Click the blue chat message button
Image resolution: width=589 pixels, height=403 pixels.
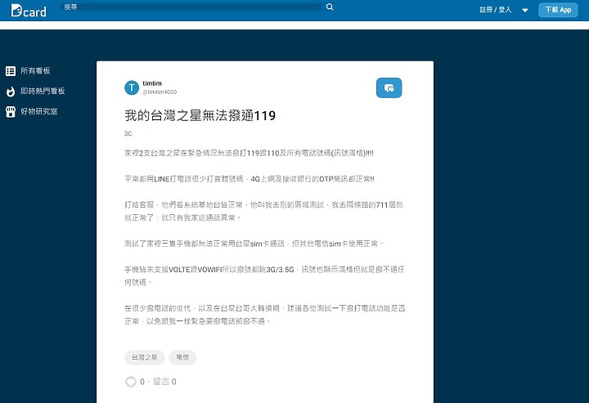pos(389,87)
